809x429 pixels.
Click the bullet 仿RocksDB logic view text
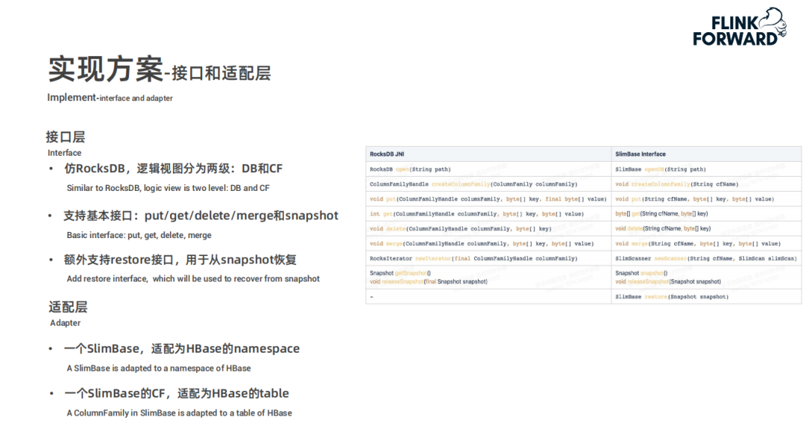pyautogui.click(x=173, y=168)
